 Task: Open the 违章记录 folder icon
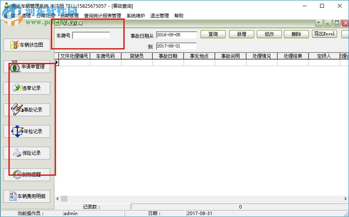click(17, 88)
